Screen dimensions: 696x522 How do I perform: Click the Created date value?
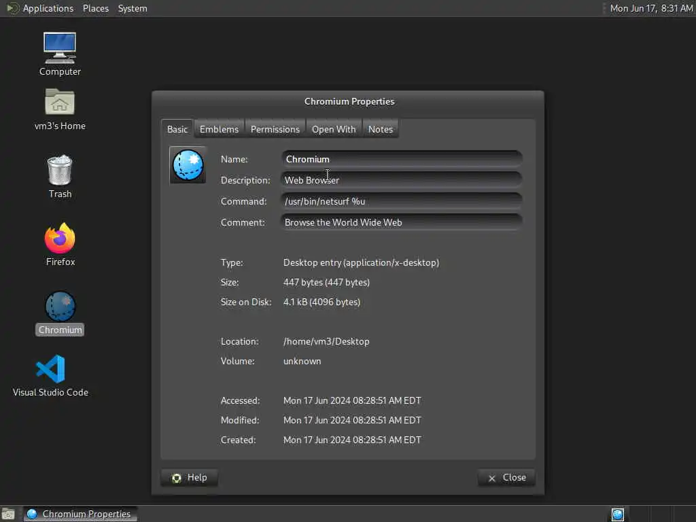(352, 440)
